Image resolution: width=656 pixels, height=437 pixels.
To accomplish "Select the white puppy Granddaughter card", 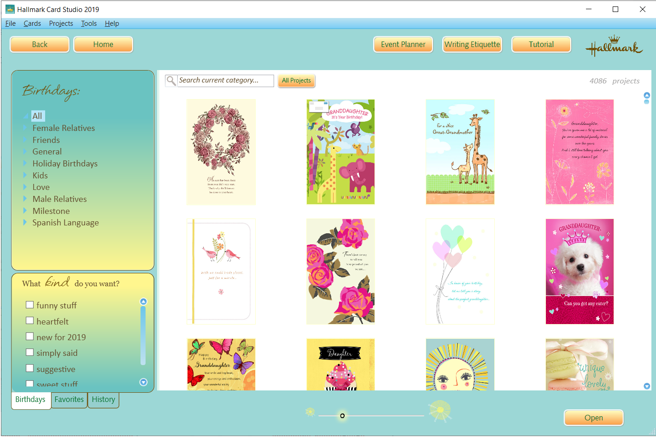I will (x=580, y=272).
